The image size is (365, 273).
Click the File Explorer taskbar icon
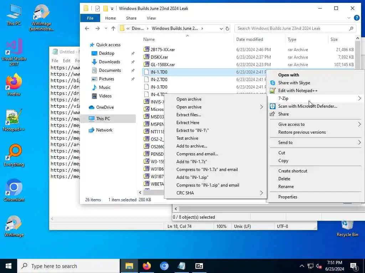(x=129, y=266)
